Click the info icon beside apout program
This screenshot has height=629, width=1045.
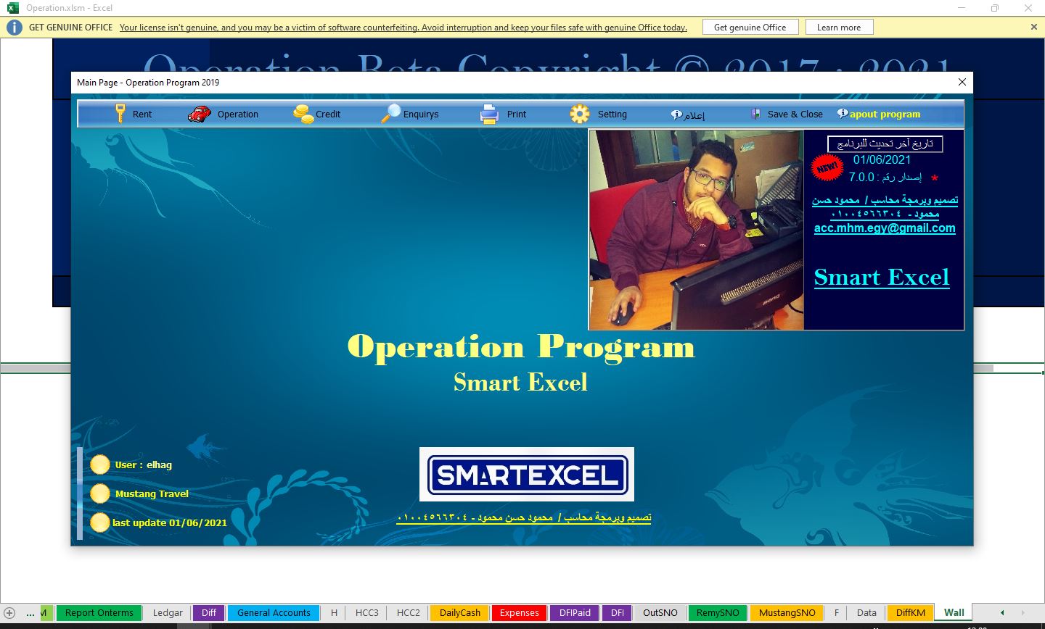tap(843, 114)
